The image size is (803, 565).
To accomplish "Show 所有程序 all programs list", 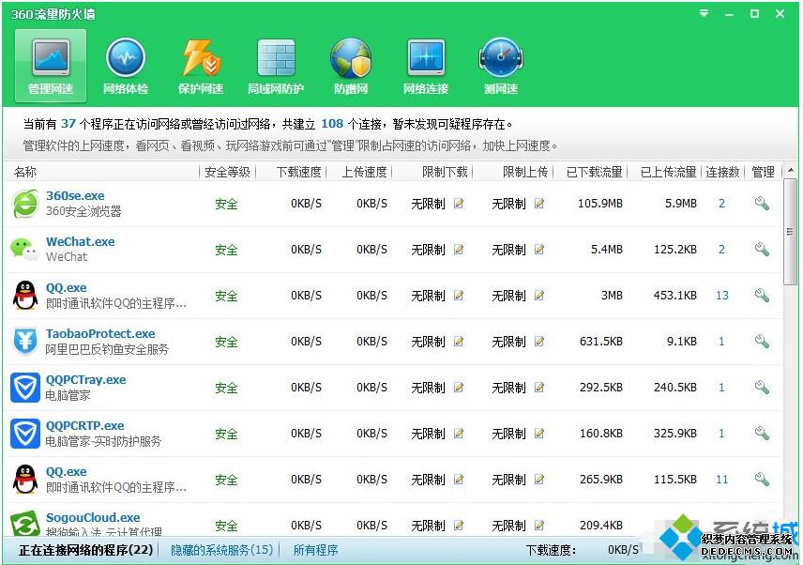I will coord(315,550).
